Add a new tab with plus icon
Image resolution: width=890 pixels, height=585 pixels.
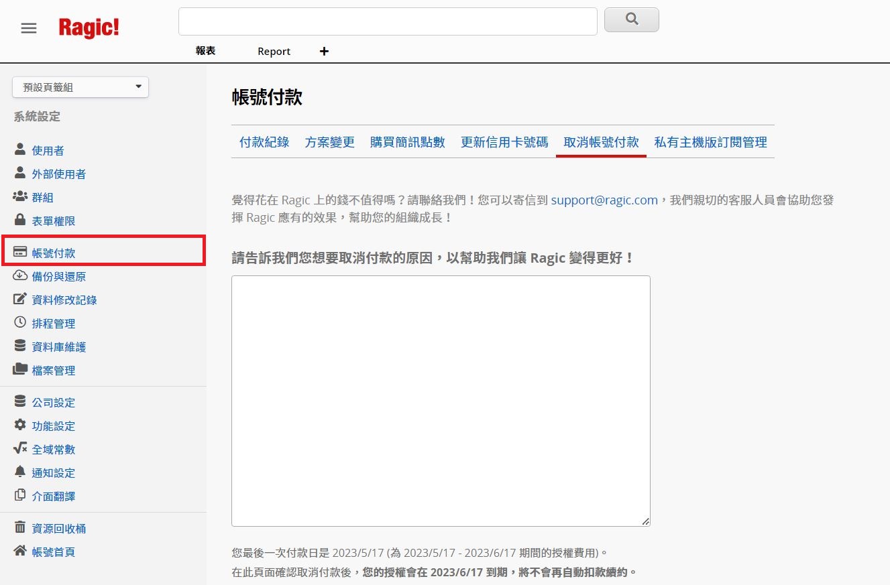[x=324, y=51]
